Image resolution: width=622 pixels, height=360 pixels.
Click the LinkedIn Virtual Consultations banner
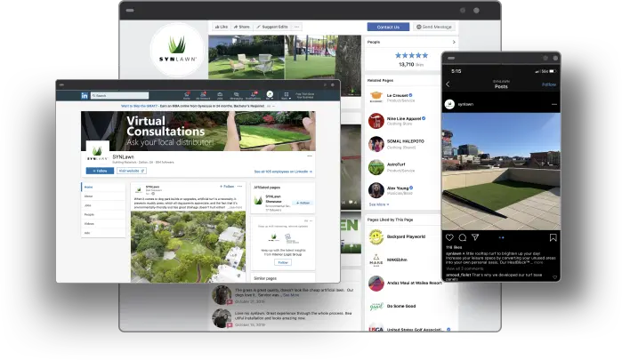[198, 131]
